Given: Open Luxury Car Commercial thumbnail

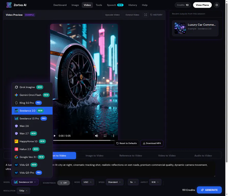Looking at the screenshot, I should 180,28.
